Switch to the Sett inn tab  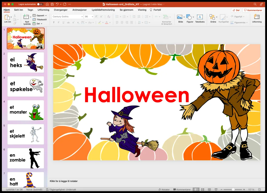click(x=19, y=10)
